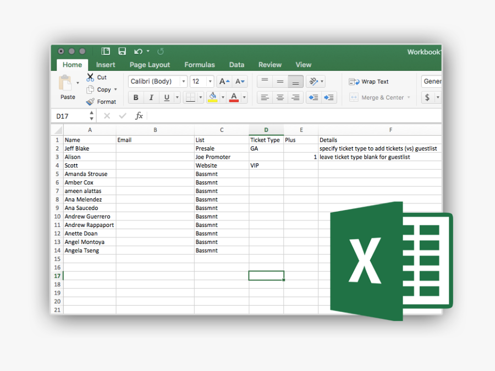Image resolution: width=495 pixels, height=371 pixels.
Task: Click the text orientation icon
Action: 313,81
